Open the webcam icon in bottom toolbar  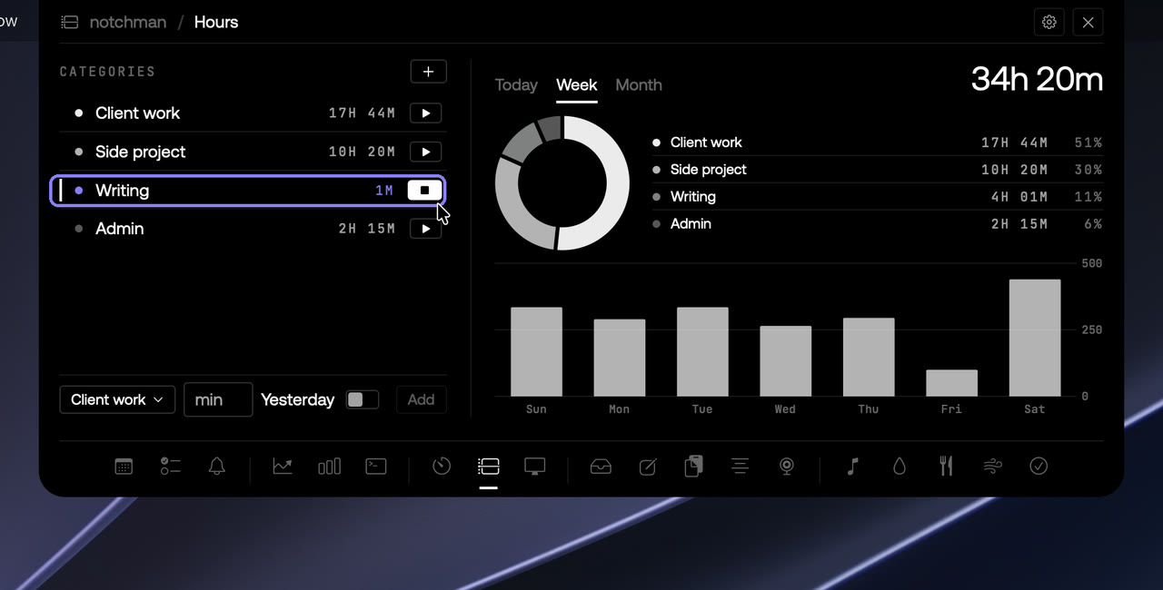787,467
